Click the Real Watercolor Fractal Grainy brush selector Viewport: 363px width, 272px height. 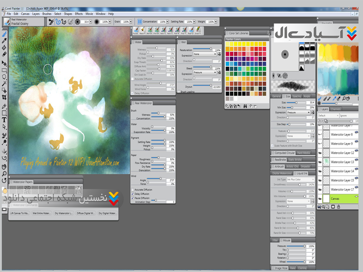[x=18, y=21]
